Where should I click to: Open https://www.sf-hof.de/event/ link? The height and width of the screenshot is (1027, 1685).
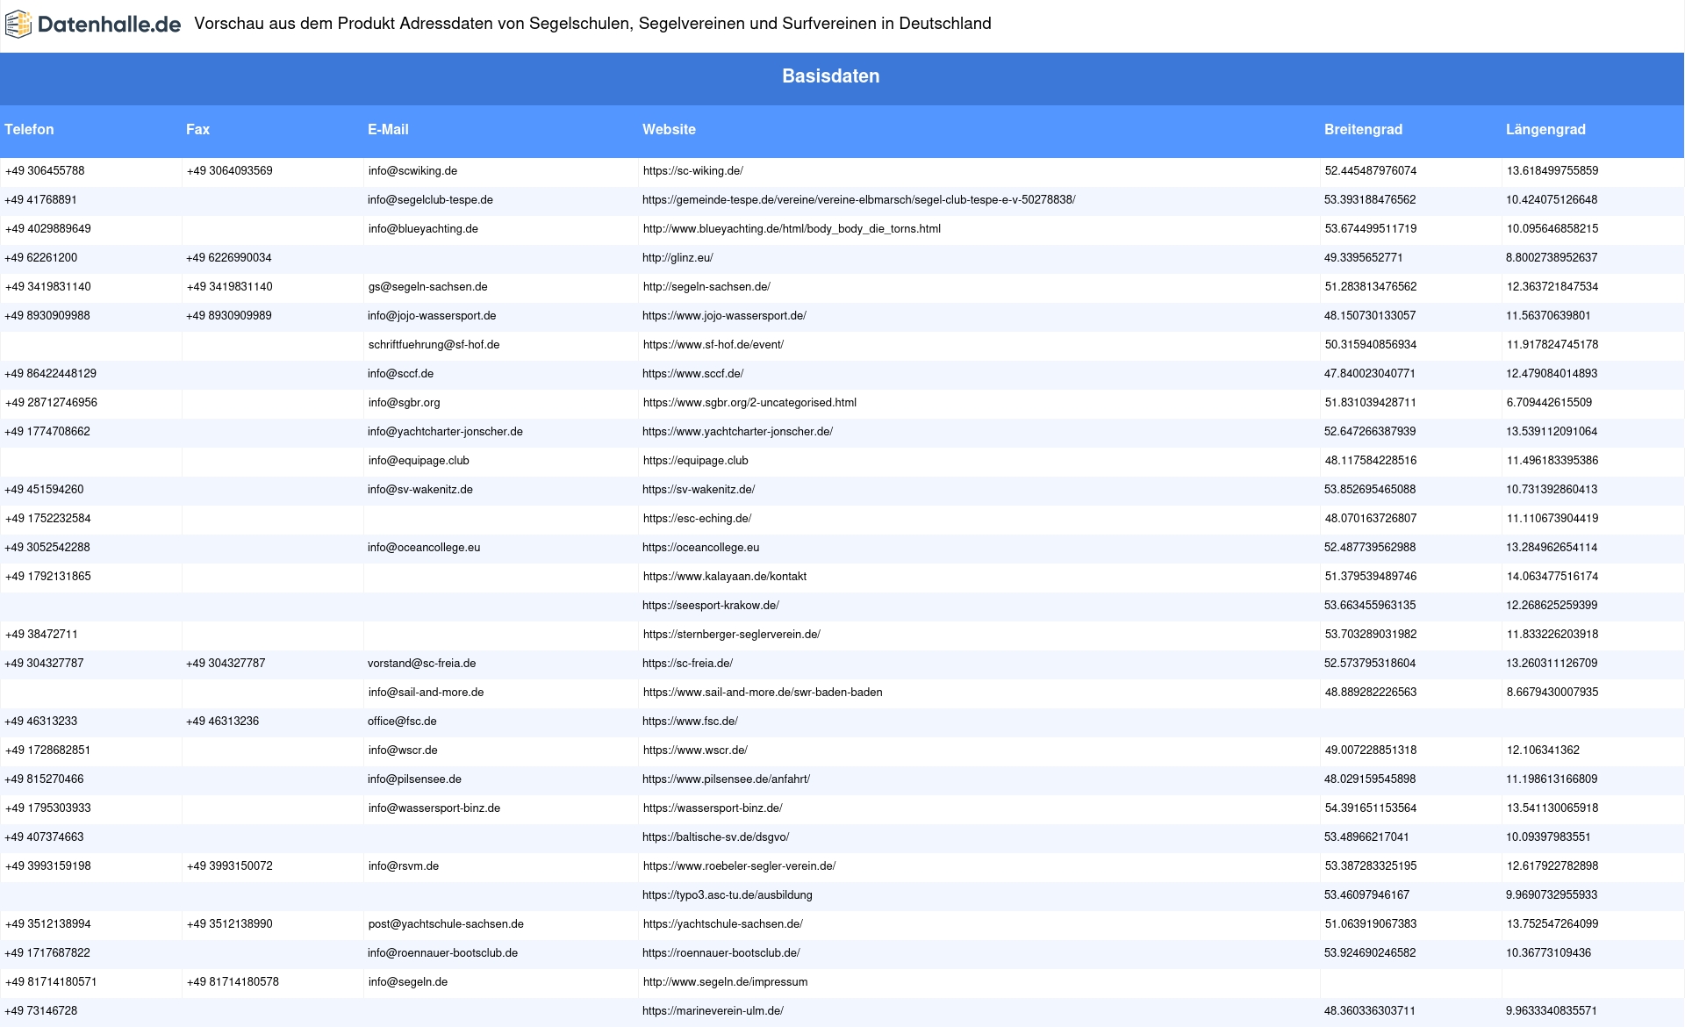point(713,345)
